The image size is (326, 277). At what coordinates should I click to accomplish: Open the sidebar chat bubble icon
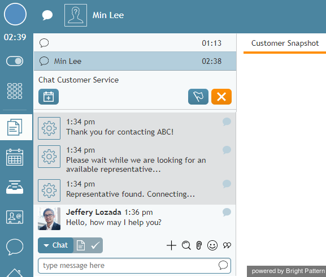[x=15, y=247]
